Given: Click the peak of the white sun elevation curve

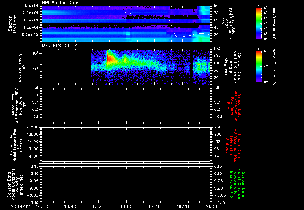Looking at the screenshot, I should [x=128, y=10].
